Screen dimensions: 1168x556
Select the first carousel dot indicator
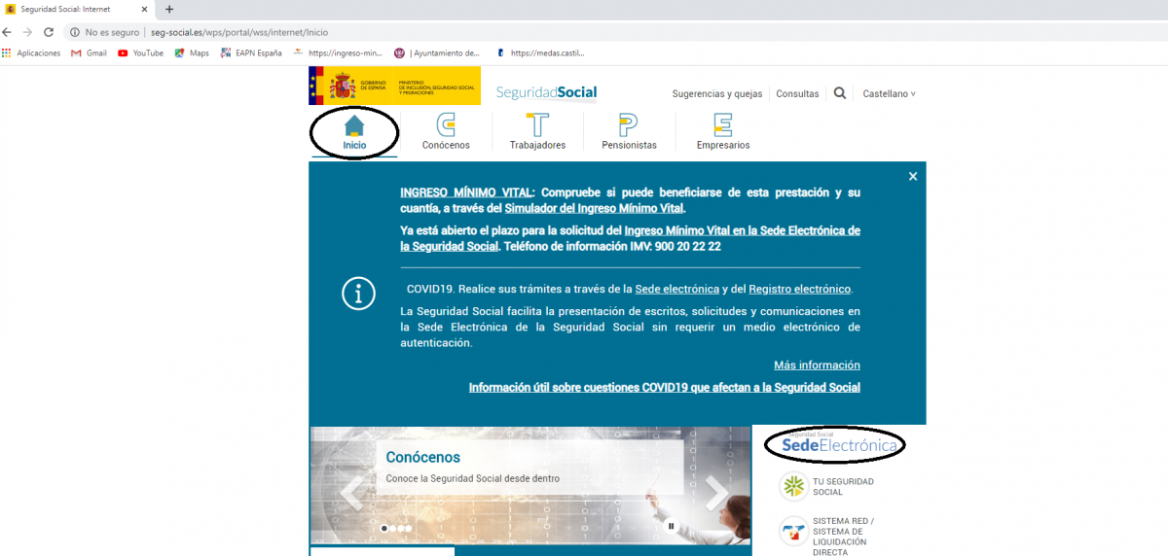384,528
